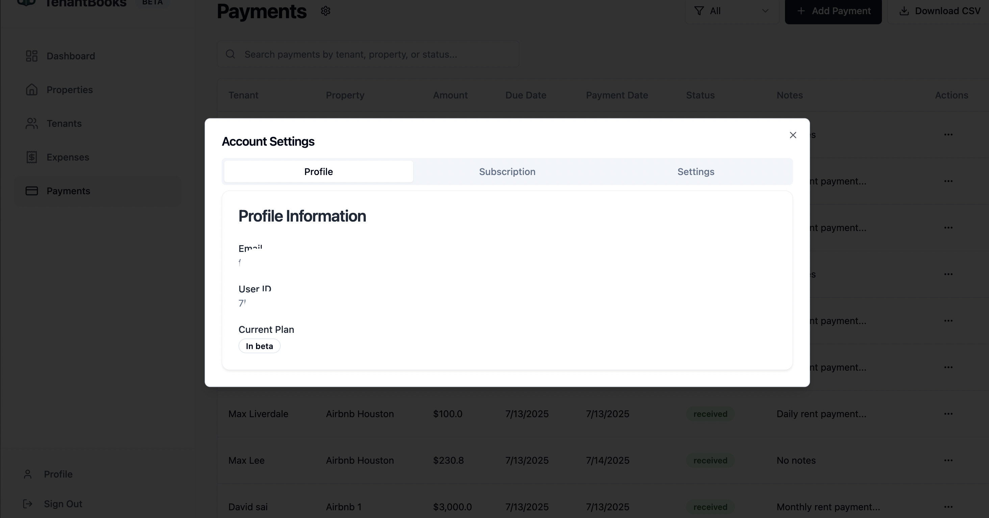Click the Due Date column header

pyautogui.click(x=526, y=95)
